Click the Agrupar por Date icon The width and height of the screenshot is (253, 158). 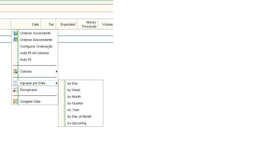pyautogui.click(x=15, y=83)
